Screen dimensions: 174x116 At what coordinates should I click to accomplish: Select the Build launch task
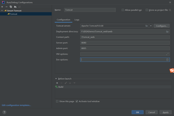tap(113, 87)
